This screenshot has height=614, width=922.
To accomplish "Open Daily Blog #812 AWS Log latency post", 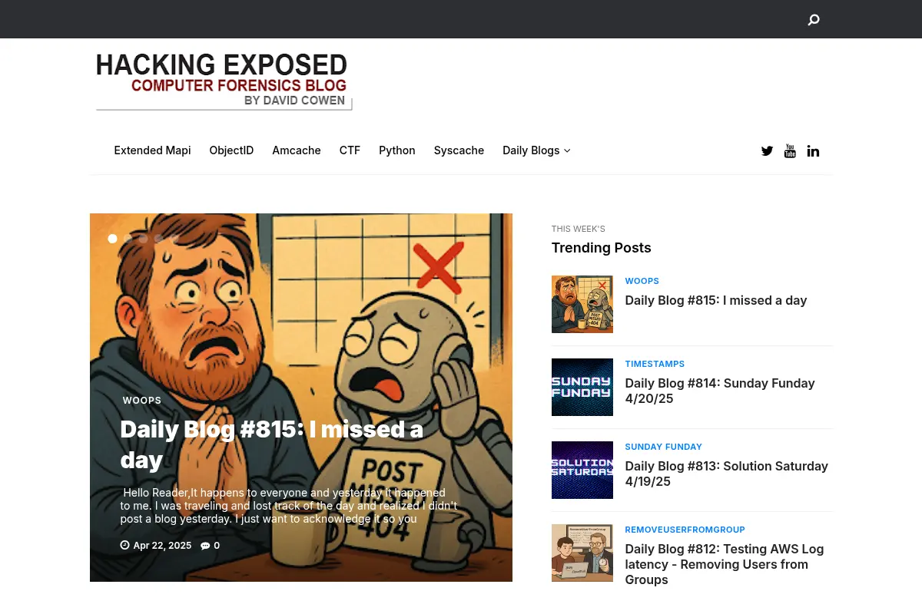I will (725, 564).
